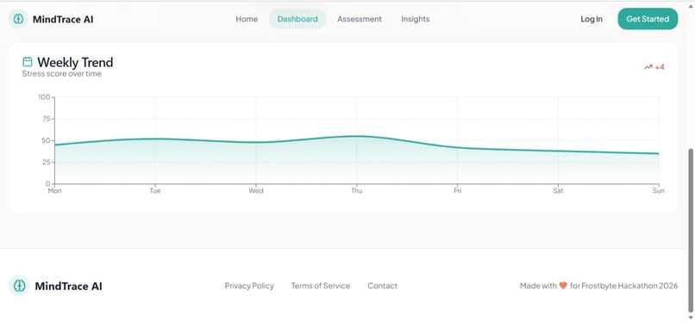Click the MindTrace AI header title text
Screen dimensions: 695x321
point(63,19)
